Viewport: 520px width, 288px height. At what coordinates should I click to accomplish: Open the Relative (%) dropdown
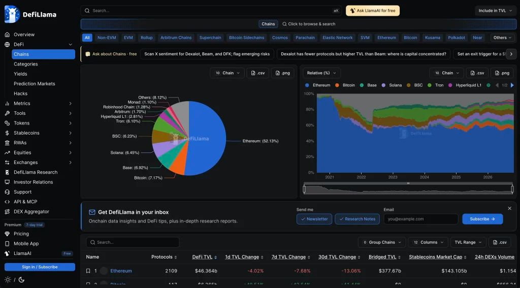coord(321,73)
